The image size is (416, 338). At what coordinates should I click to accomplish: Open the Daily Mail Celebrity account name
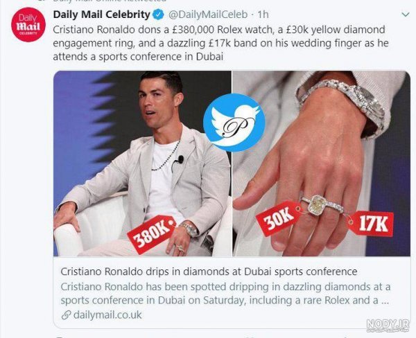(102, 15)
